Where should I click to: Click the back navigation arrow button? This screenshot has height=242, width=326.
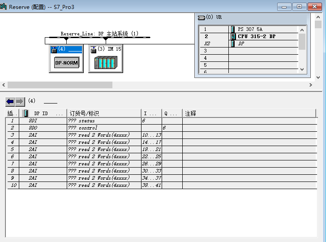pos(10,101)
